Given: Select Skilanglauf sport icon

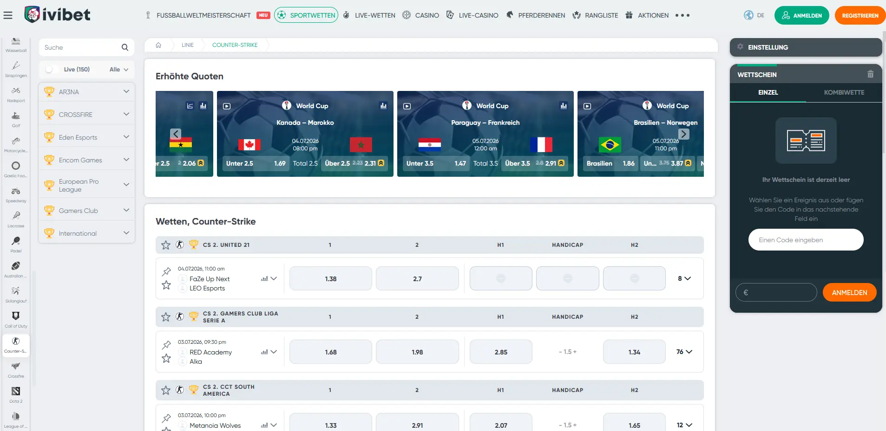Looking at the screenshot, I should click(x=16, y=295).
